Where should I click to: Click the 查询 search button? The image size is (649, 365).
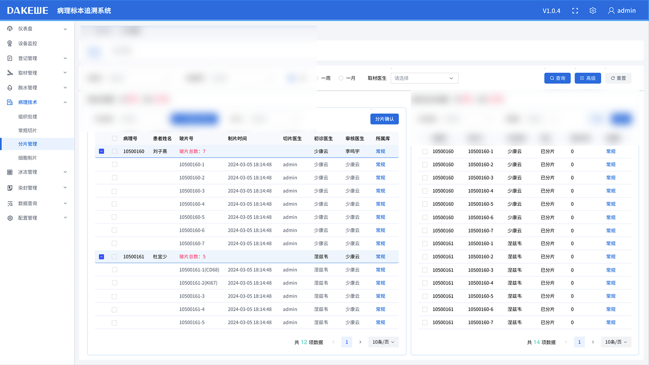click(x=557, y=78)
